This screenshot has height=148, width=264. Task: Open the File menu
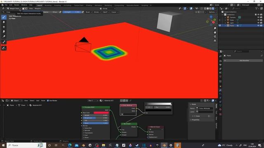pyautogui.click(x=6, y=5)
